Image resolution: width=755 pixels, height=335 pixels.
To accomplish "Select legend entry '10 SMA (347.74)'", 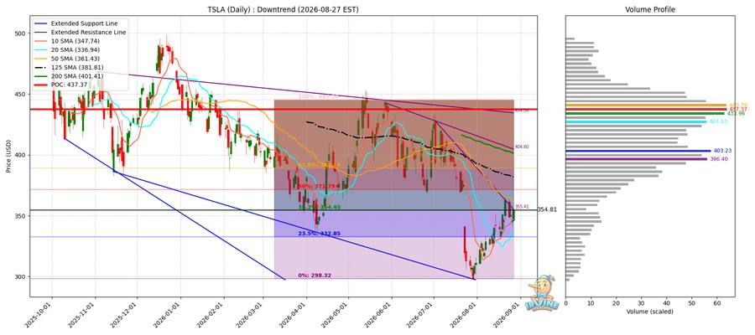I will click(x=75, y=41).
